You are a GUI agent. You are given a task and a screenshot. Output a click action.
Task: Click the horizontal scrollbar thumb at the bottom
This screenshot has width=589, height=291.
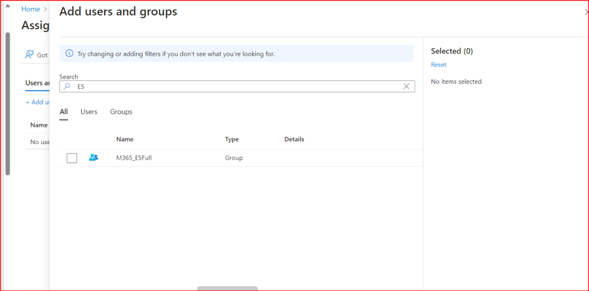[227, 288]
